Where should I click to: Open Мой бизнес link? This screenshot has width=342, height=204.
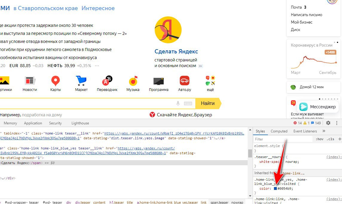click(301, 22)
